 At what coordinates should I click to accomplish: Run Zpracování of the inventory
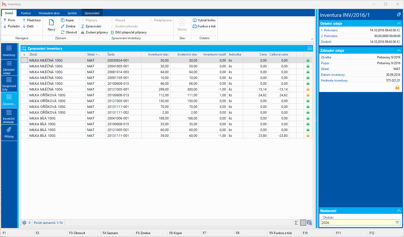91,26
